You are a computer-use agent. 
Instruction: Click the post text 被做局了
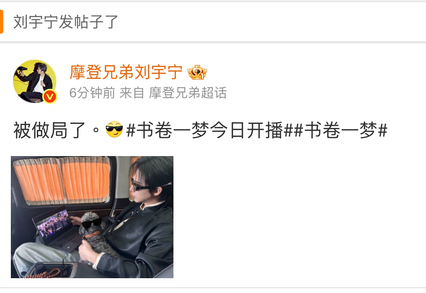coord(49,130)
